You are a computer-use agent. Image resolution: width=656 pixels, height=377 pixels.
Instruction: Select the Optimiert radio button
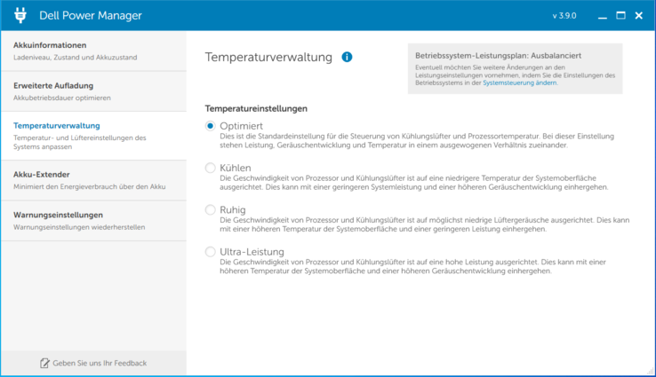(x=211, y=126)
